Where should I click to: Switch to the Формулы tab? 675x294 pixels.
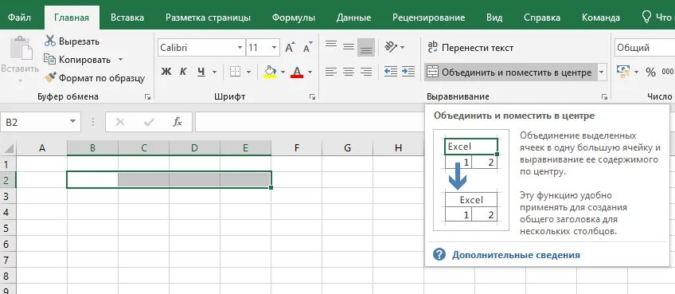[x=294, y=18]
